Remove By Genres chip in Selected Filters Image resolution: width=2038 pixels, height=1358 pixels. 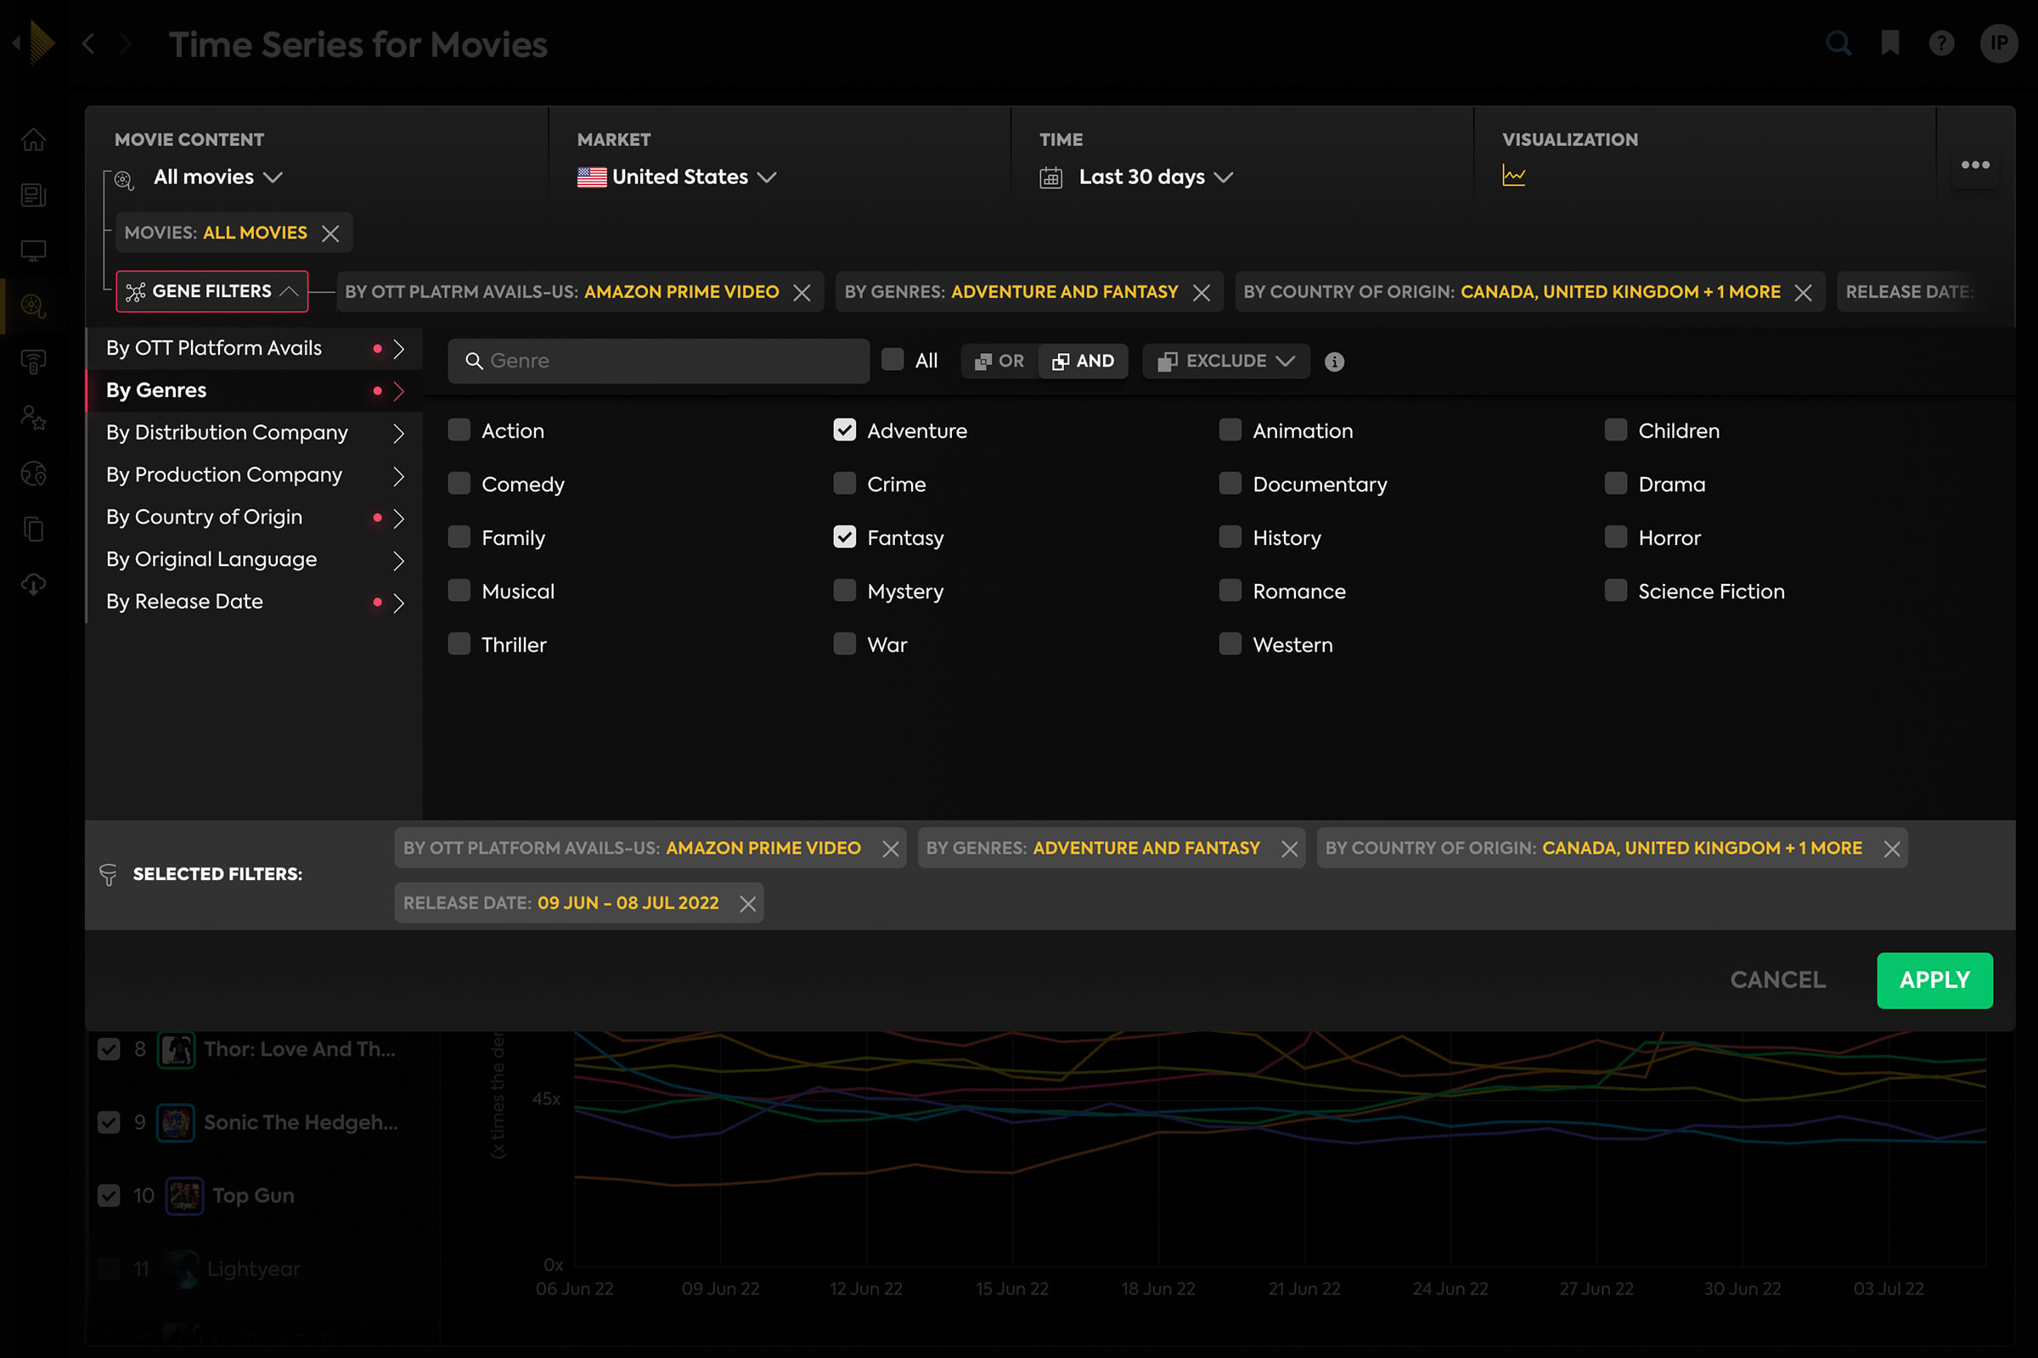[x=1289, y=849]
